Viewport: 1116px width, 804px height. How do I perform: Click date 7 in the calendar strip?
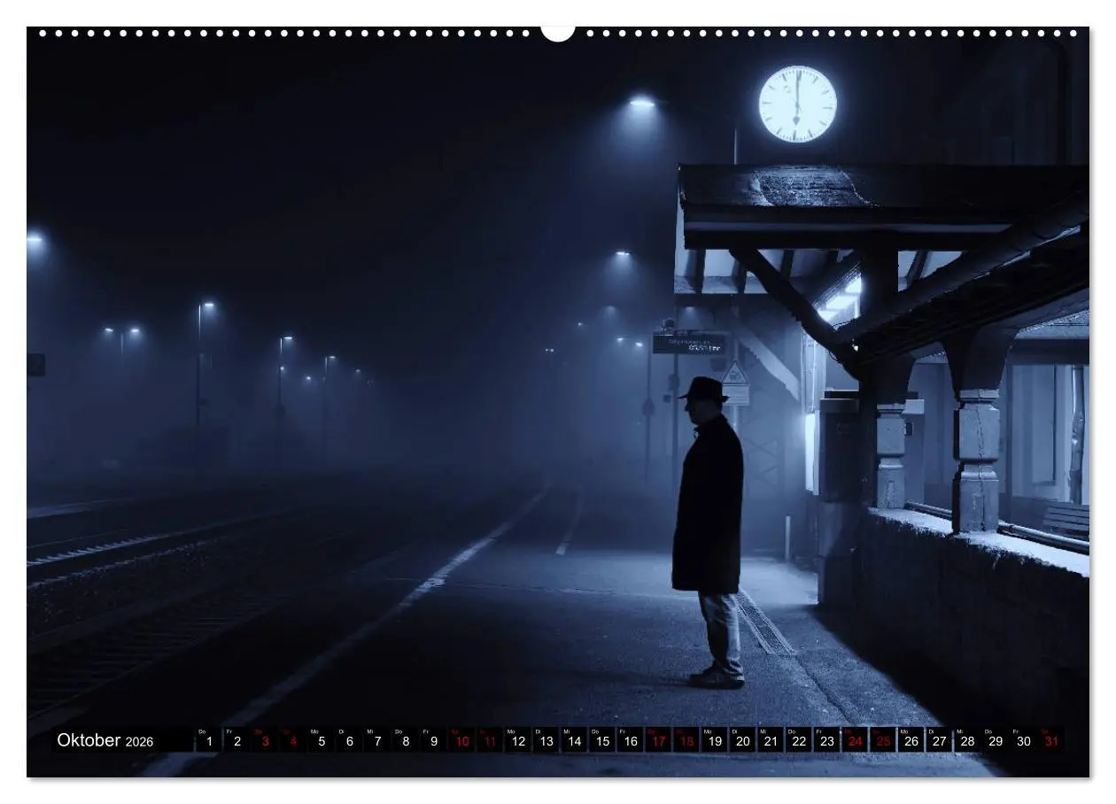coord(377,741)
